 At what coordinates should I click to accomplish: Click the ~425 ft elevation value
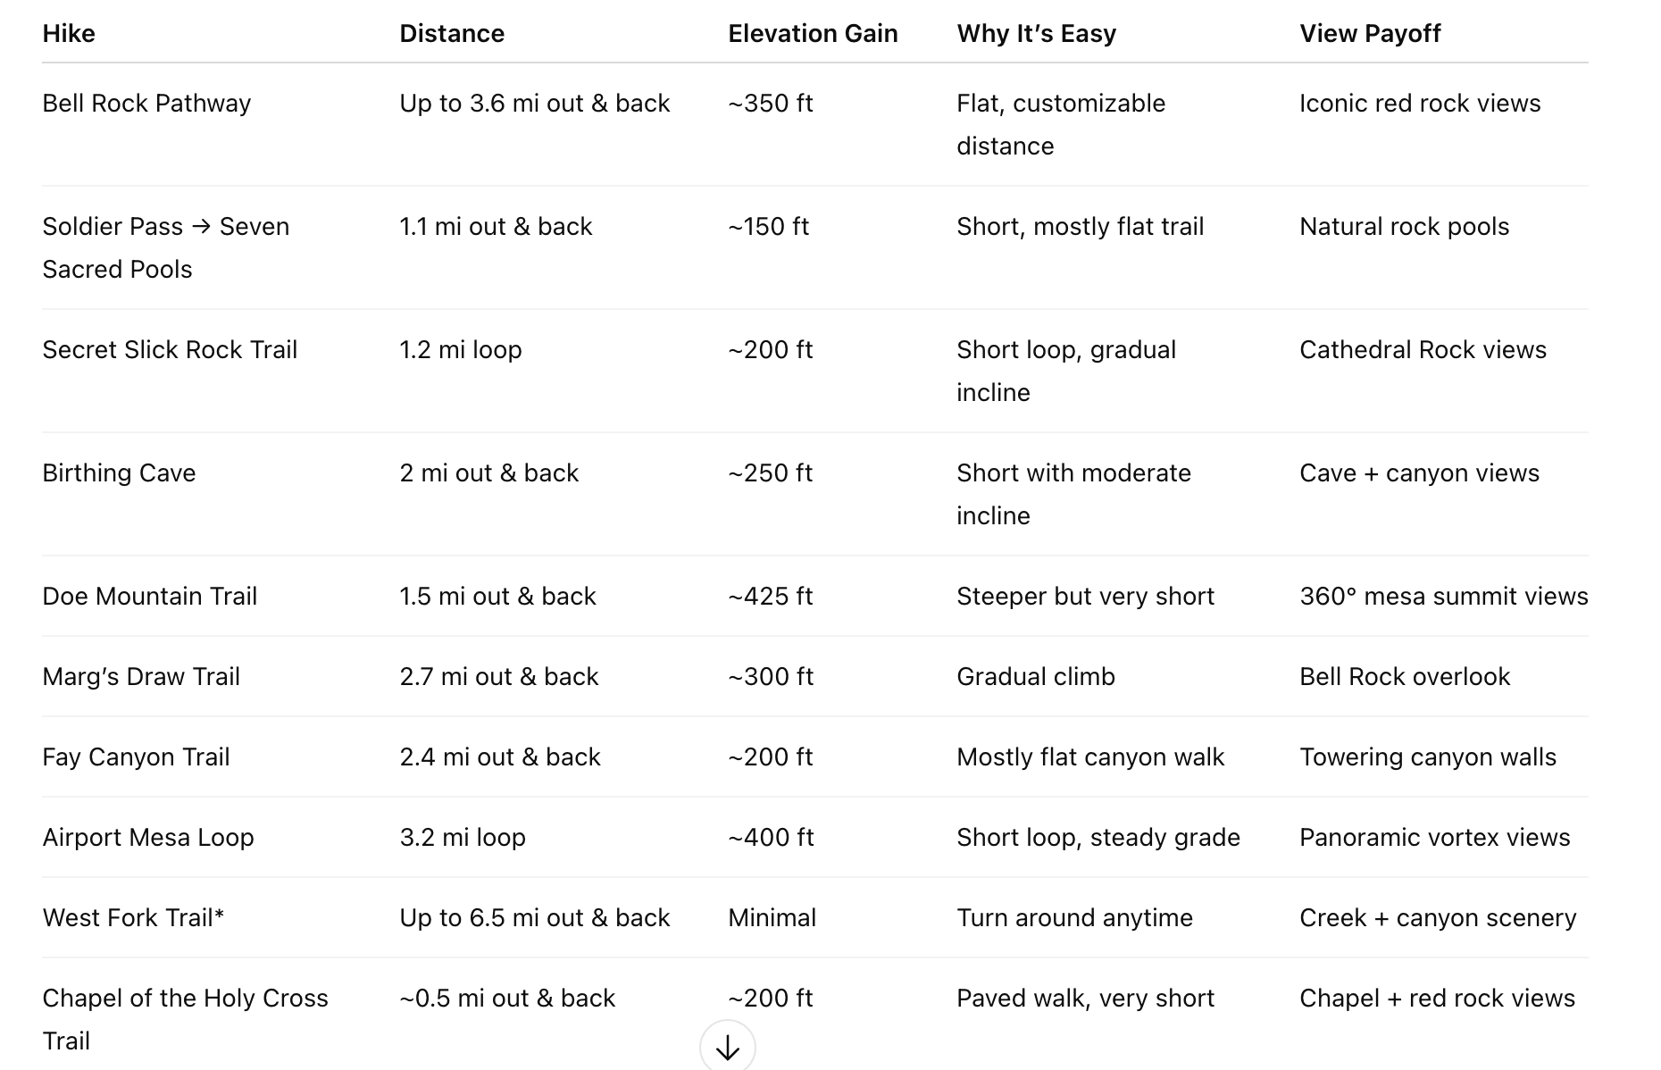(x=770, y=597)
